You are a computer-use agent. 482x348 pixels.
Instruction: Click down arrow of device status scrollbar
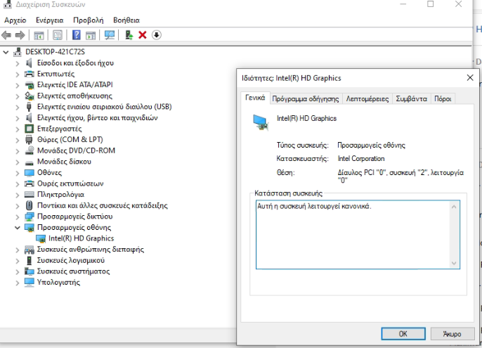(454, 263)
